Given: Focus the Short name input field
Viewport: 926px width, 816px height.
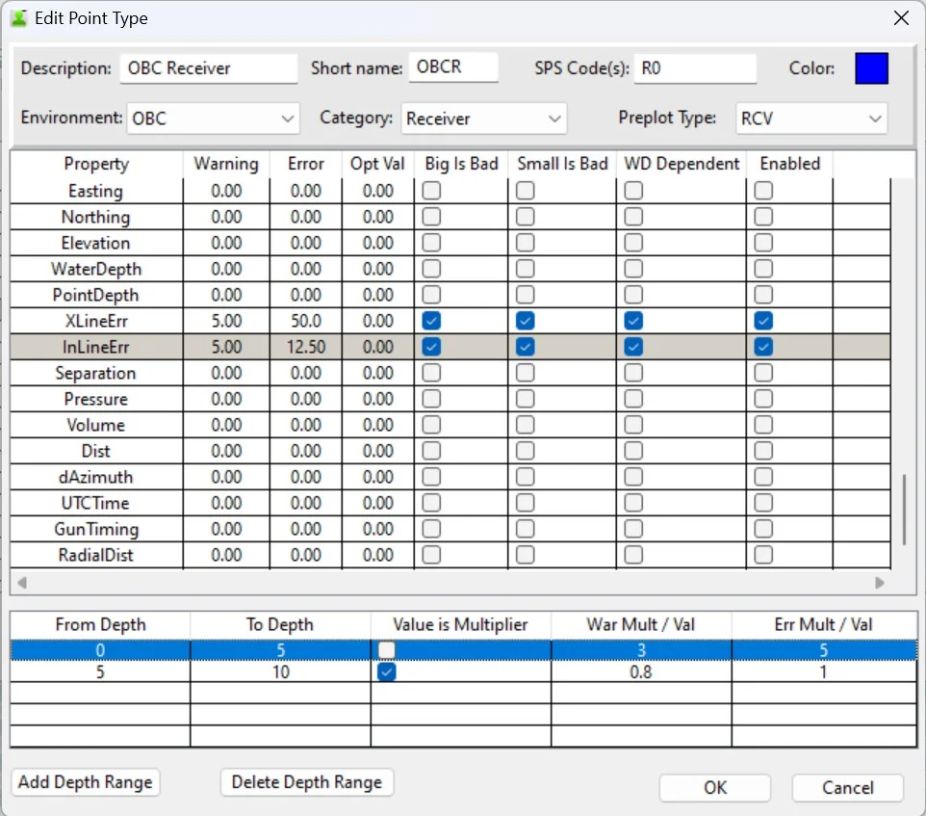Looking at the screenshot, I should pos(452,68).
